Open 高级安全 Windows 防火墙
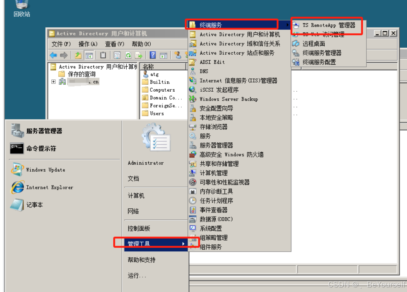 pyautogui.click(x=239, y=155)
